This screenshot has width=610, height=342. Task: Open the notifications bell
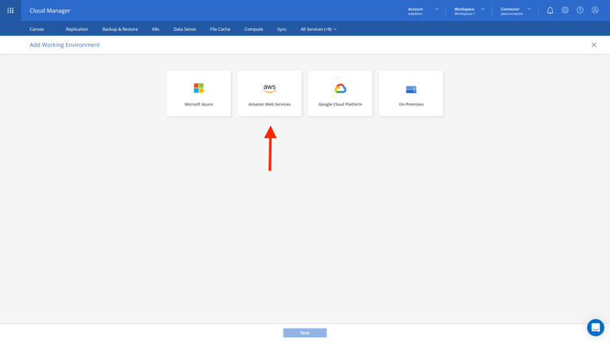click(x=550, y=10)
